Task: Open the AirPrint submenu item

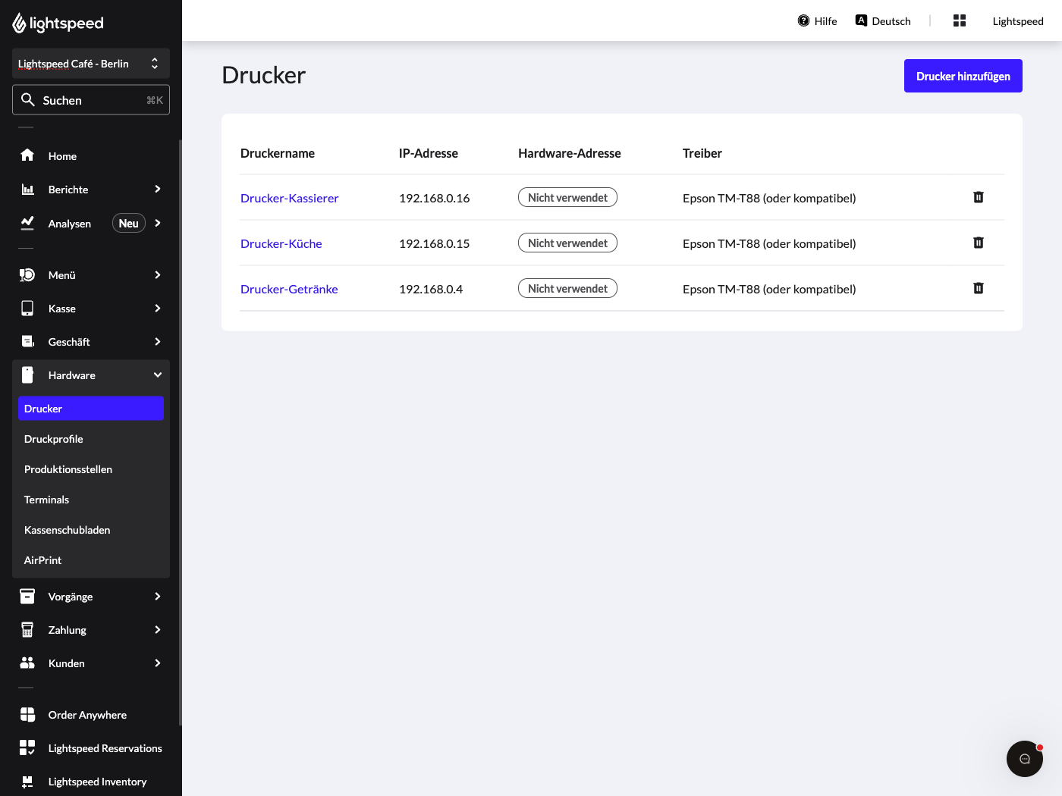Action: (x=91, y=559)
